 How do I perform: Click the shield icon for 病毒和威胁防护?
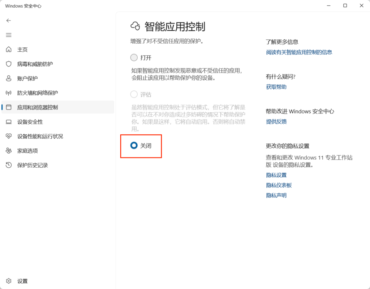[9, 64]
